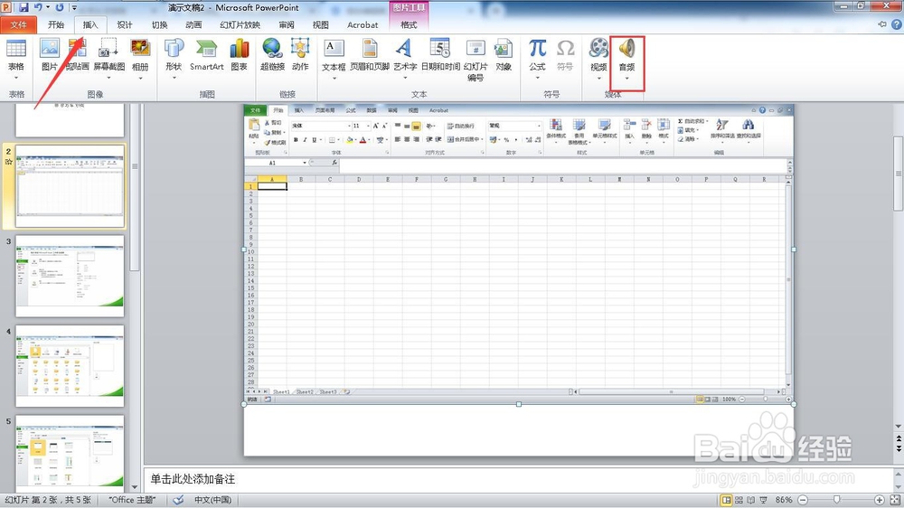Viewport: 904px width, 508px height.
Task: Open the File tab
Action: point(18,24)
